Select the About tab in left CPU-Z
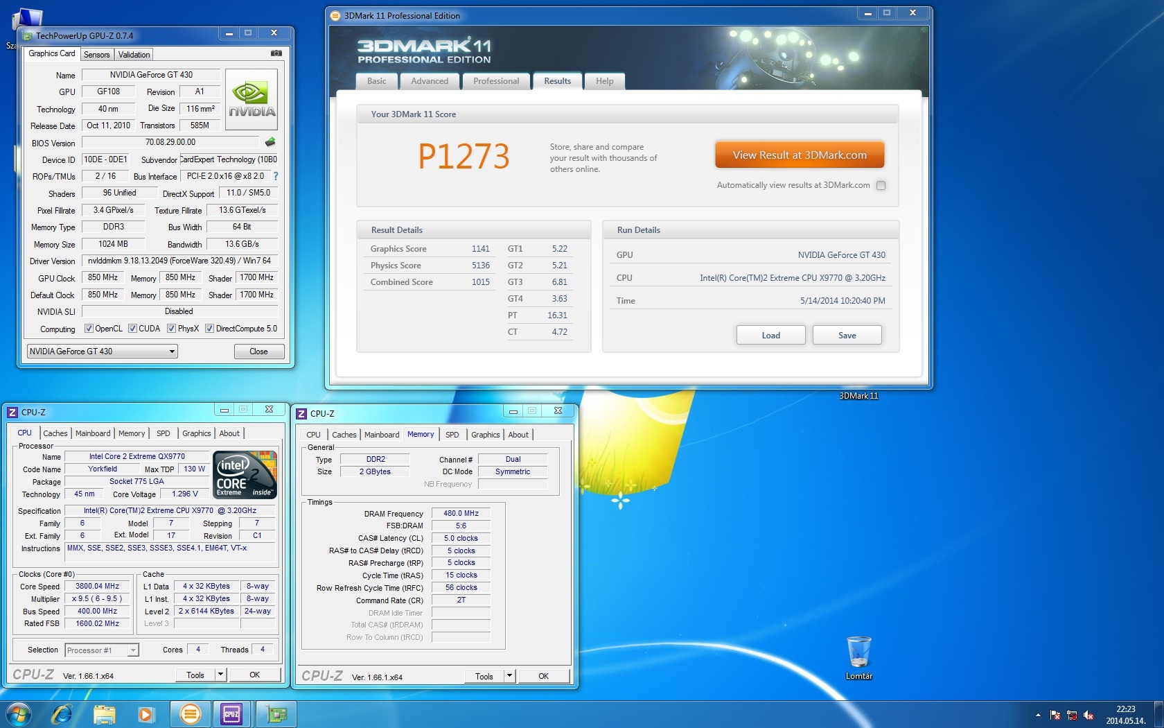 [x=229, y=433]
